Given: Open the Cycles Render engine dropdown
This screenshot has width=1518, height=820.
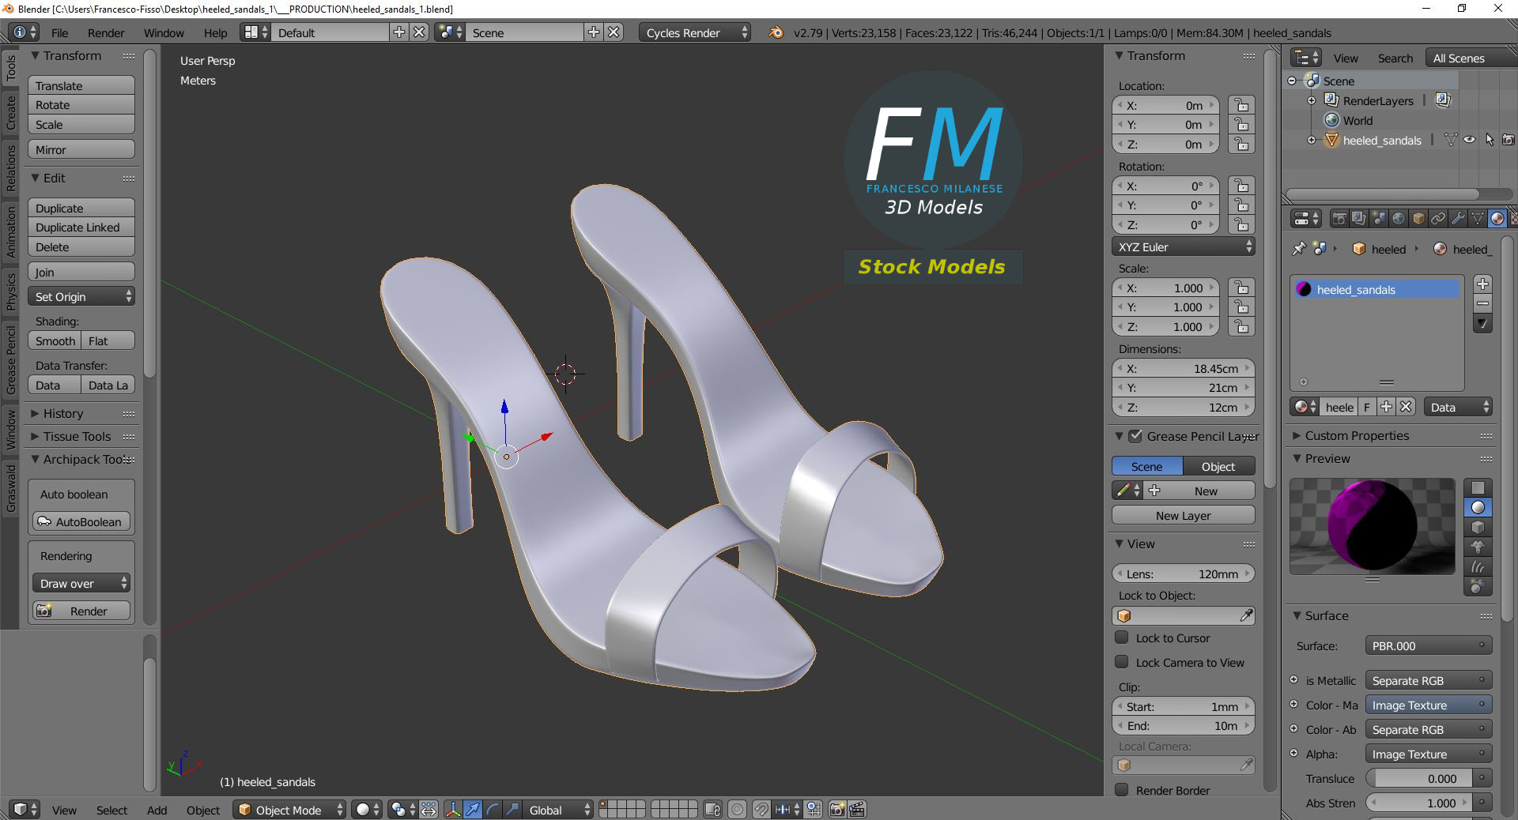Looking at the screenshot, I should 695,32.
